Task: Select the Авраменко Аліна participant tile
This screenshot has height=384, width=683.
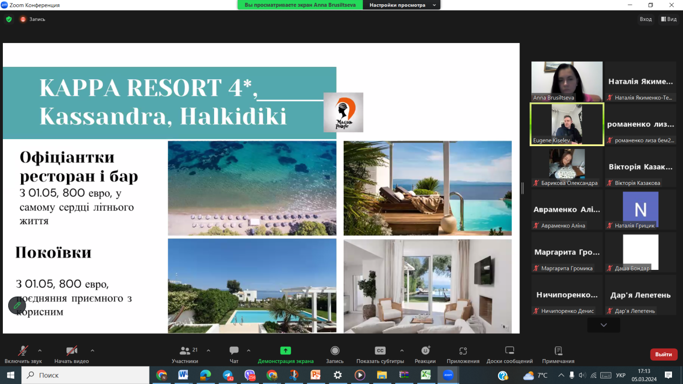Action: click(x=567, y=210)
